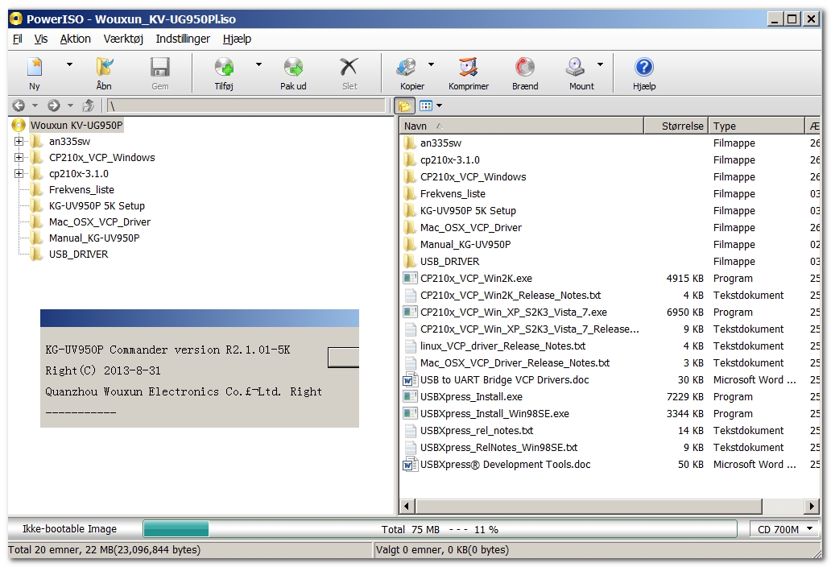Select Mac_OSX_VCP_Driver_Release_Notes.txt file
The image size is (831, 567).
515,363
